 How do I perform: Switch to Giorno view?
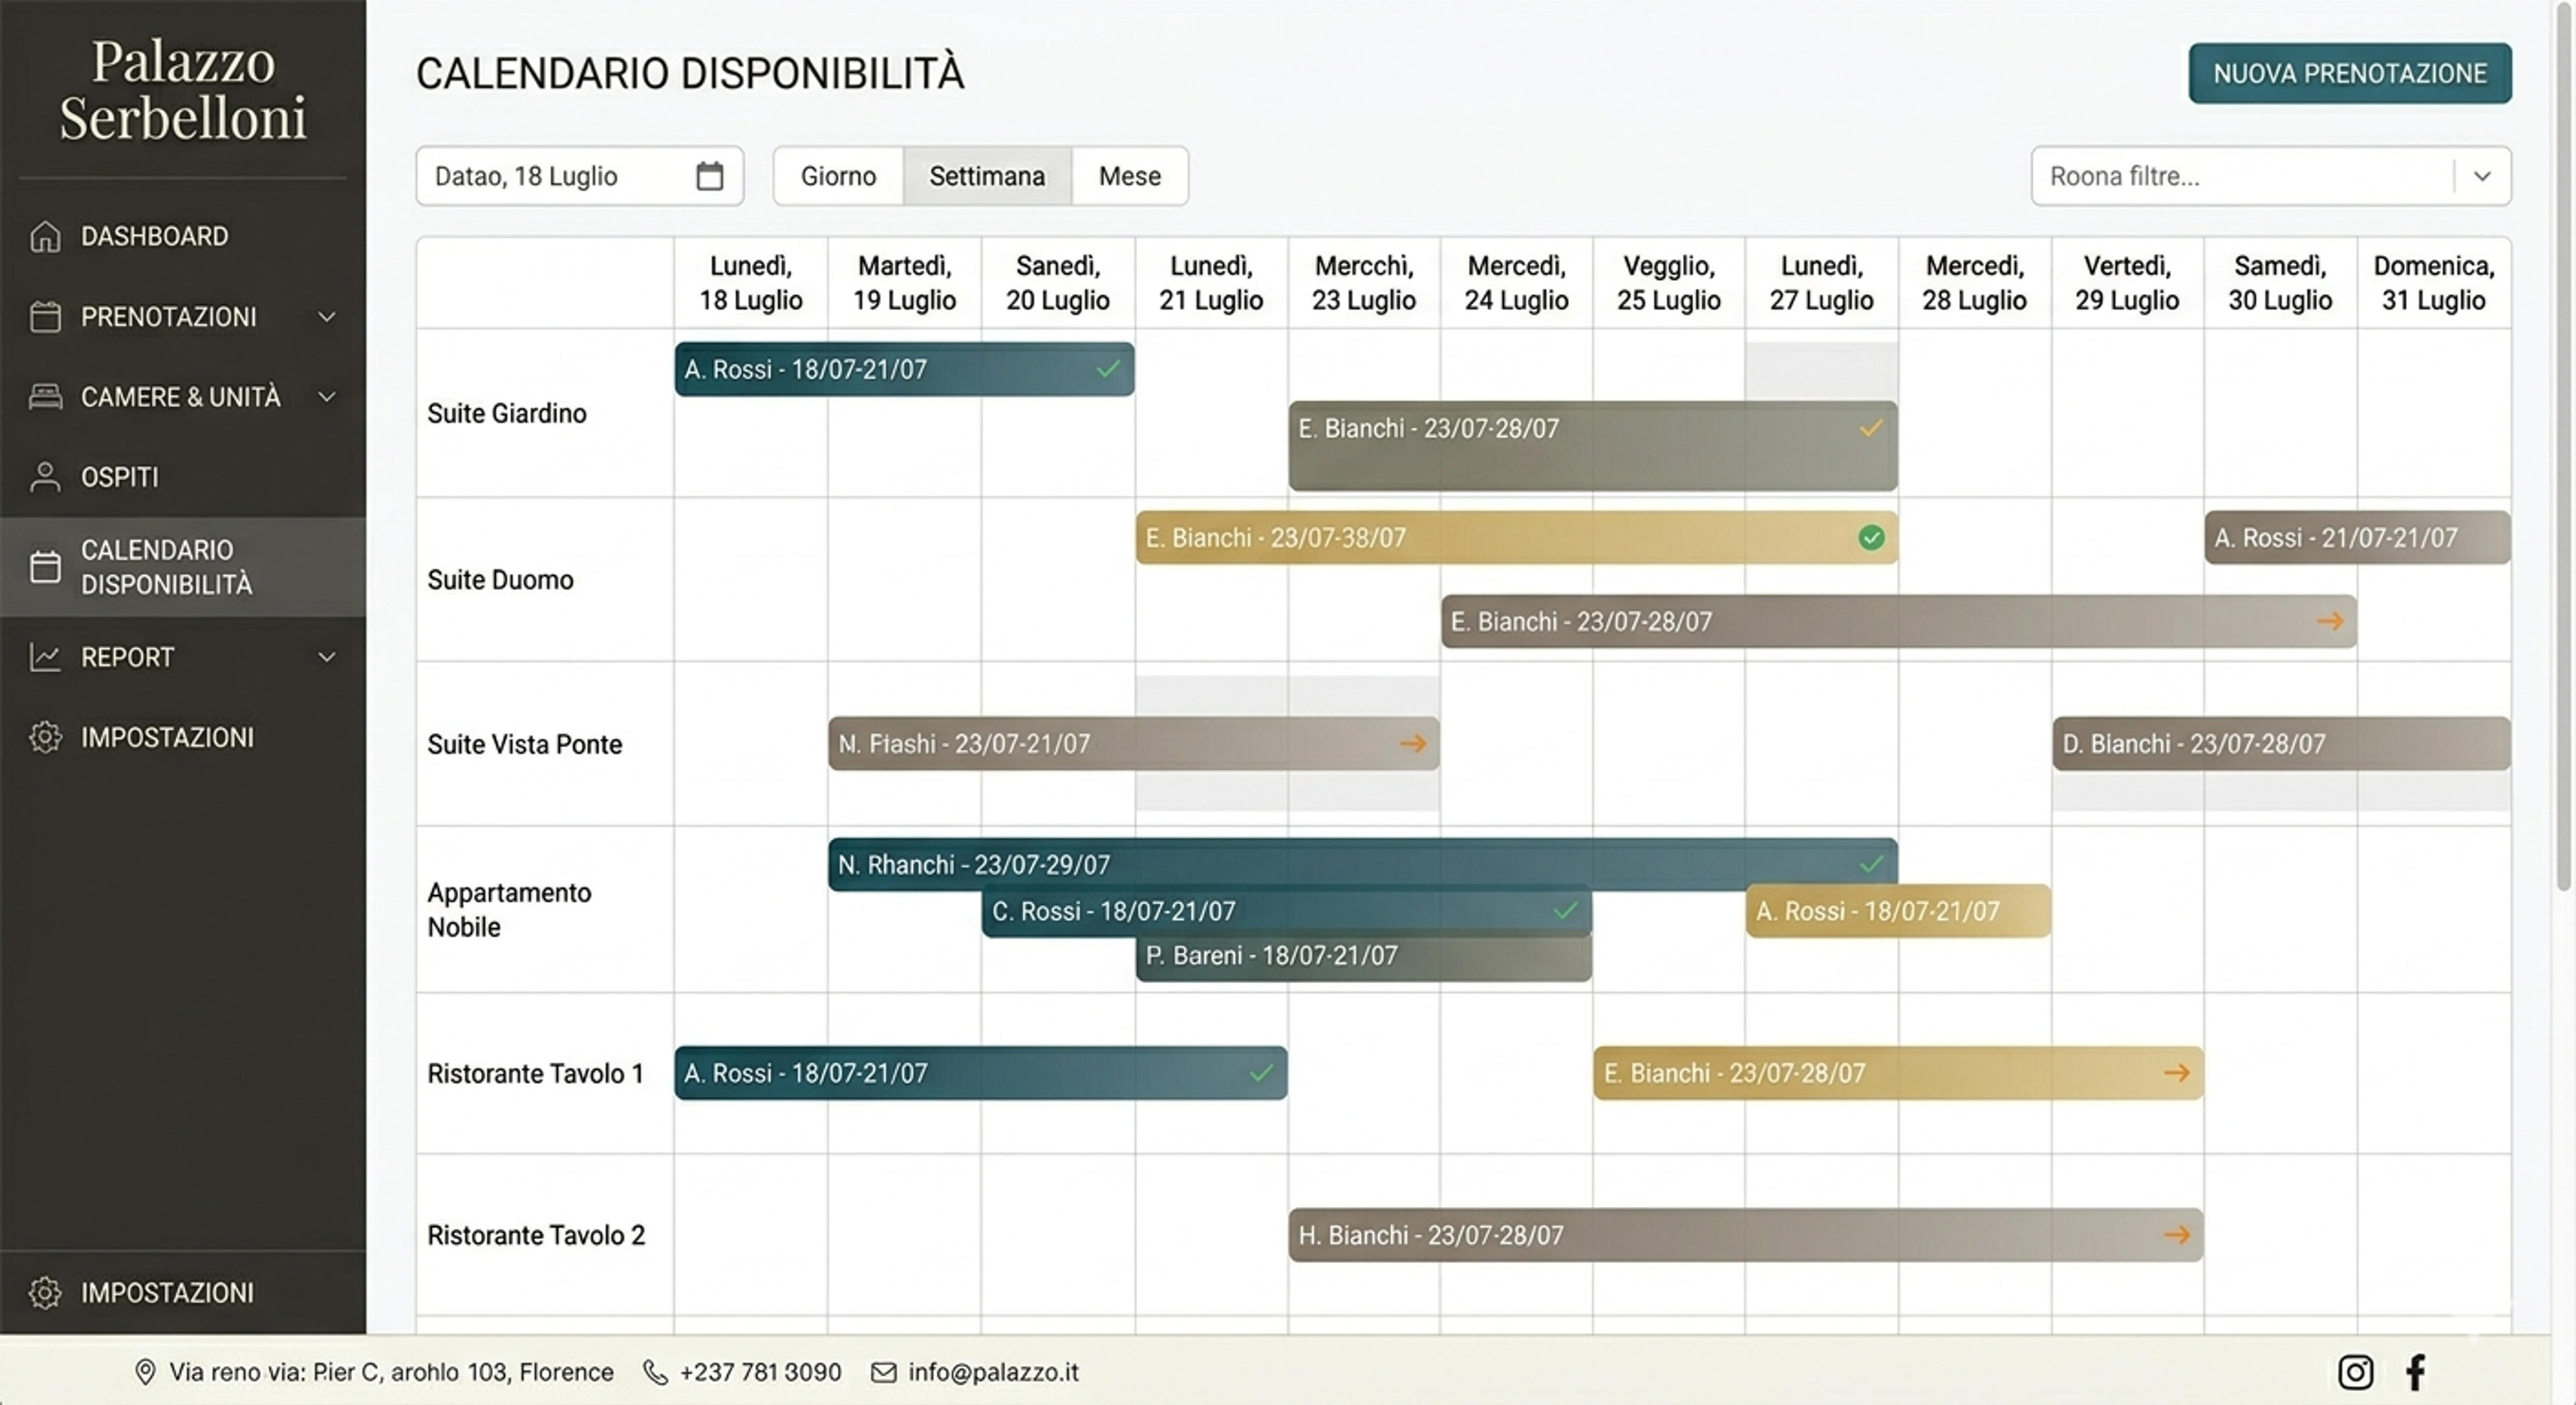coord(838,176)
